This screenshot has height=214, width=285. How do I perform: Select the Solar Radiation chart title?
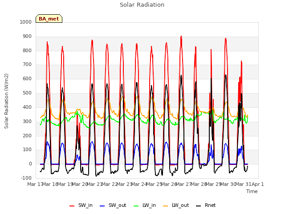click(x=142, y=5)
